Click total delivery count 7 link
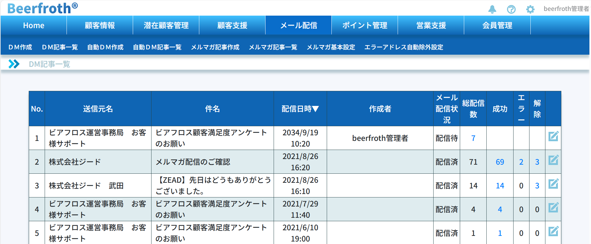Image resolution: width=591 pixels, height=244 pixels. pyautogui.click(x=473, y=138)
